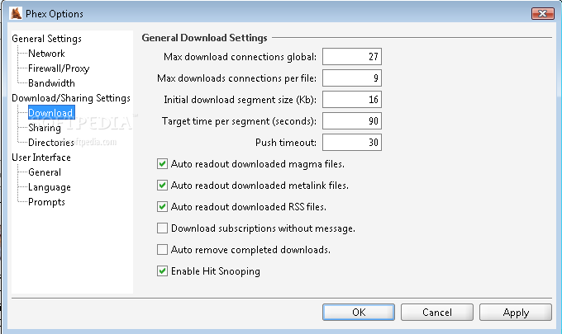Click the General Download Settings heading
Image resolution: width=562 pixels, height=334 pixels.
pyautogui.click(x=204, y=38)
